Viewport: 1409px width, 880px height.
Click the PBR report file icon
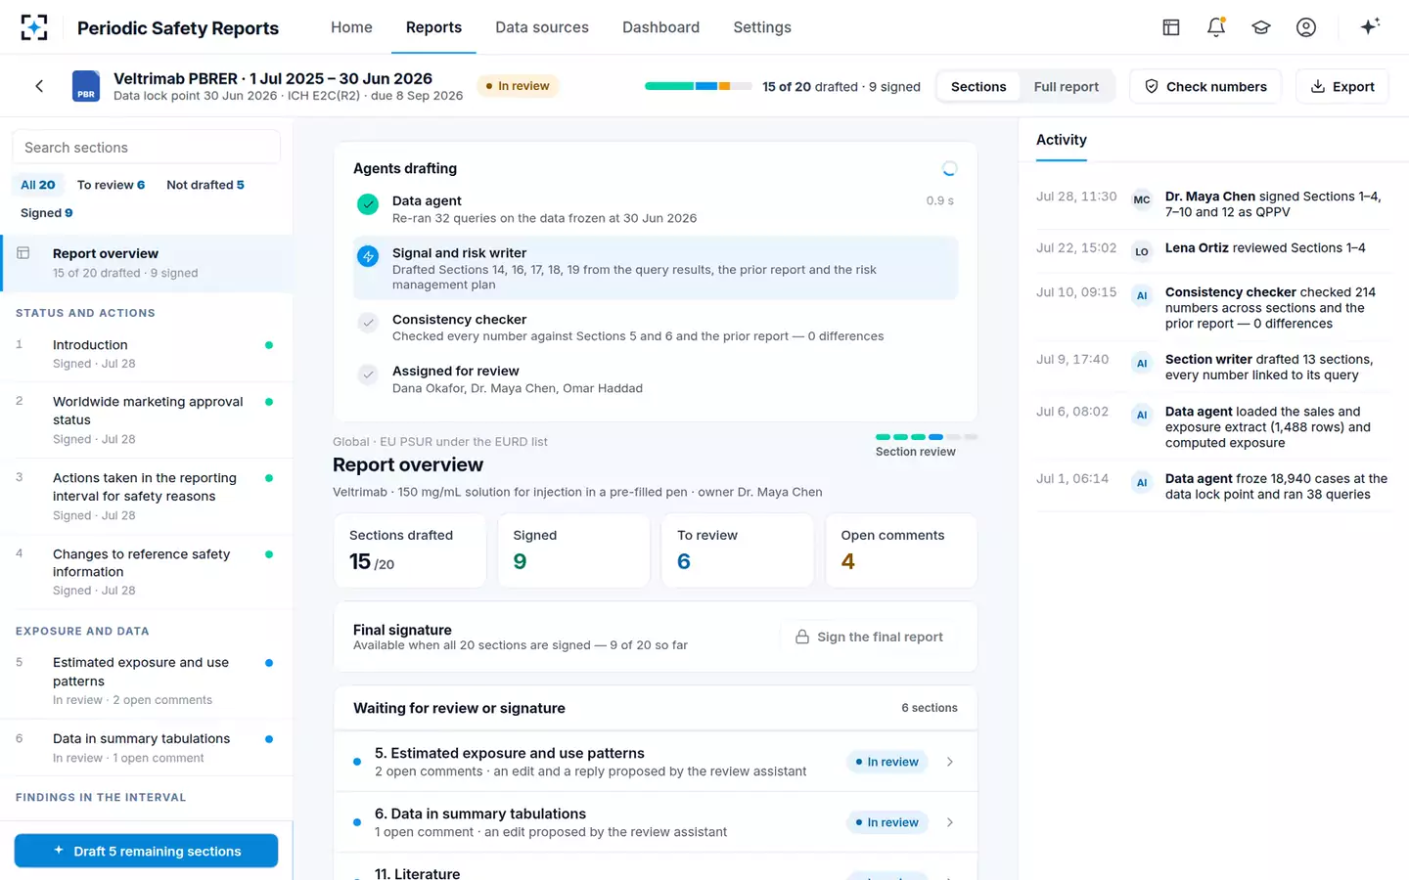(x=86, y=86)
